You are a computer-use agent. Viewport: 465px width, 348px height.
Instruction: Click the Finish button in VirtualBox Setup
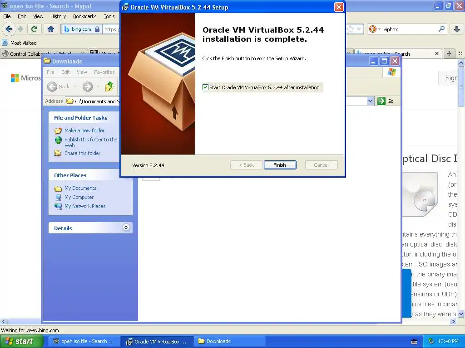coord(280,165)
